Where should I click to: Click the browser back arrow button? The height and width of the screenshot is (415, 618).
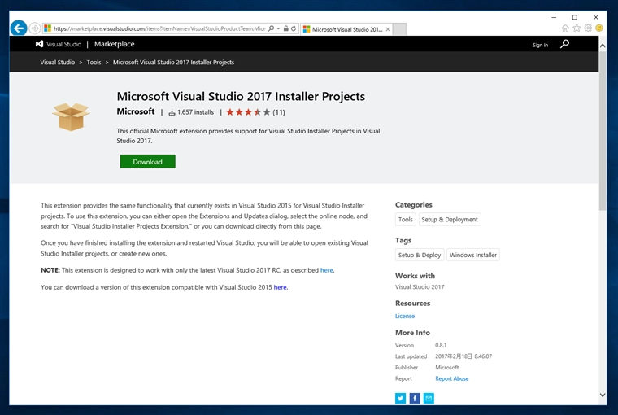coord(19,28)
